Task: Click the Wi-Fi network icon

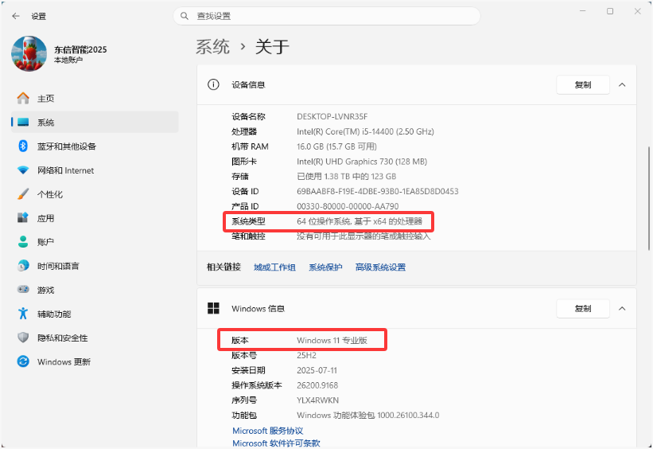Action: click(x=23, y=170)
